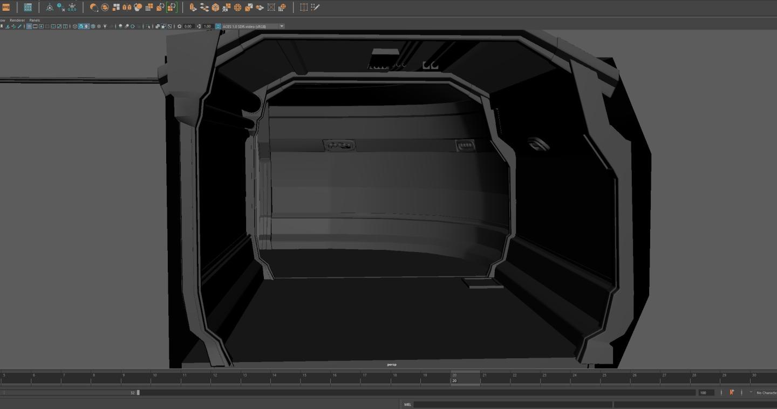Click the exposure reset icon

click(180, 26)
